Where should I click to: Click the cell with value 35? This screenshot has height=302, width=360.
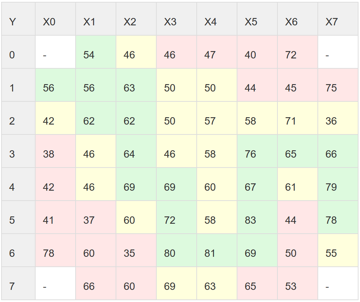click(x=136, y=250)
